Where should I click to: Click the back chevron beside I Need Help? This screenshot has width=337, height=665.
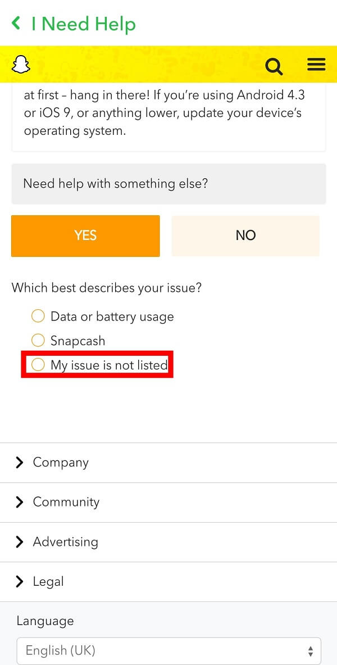[15, 24]
